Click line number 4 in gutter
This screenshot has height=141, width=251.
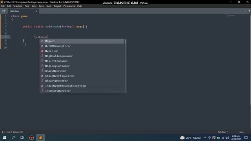5,27
